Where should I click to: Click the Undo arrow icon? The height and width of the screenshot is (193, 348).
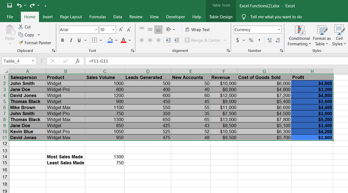(x=19, y=6)
